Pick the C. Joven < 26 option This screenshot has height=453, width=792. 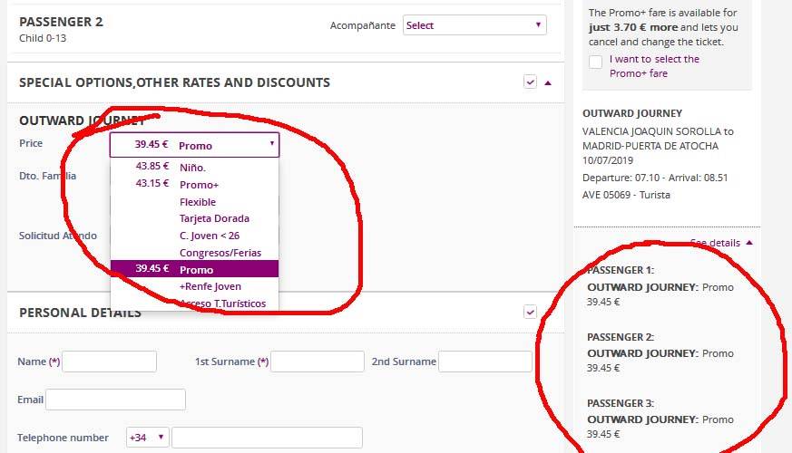pyautogui.click(x=209, y=236)
